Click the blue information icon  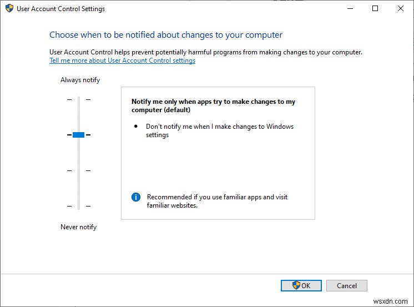coord(135,197)
